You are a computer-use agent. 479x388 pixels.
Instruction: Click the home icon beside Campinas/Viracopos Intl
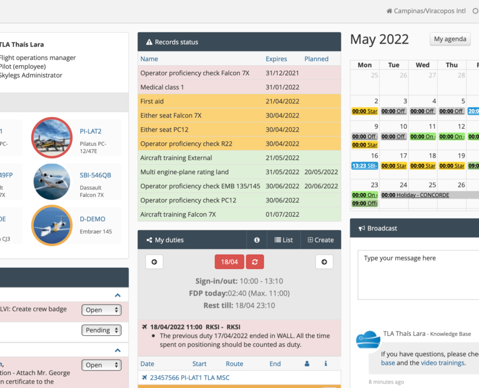[389, 11]
